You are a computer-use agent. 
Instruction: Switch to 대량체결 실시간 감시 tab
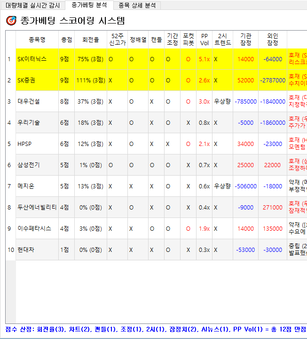pyautogui.click(x=32, y=5)
